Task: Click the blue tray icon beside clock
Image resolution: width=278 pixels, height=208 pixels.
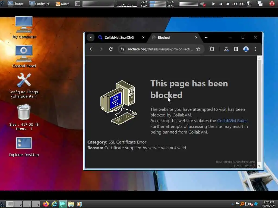Action: (256, 204)
